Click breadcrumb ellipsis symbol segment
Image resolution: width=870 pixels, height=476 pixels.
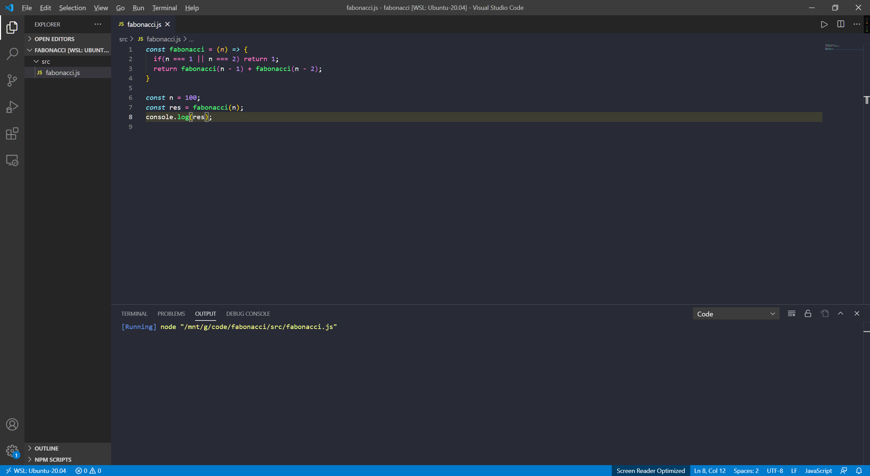pyautogui.click(x=191, y=39)
